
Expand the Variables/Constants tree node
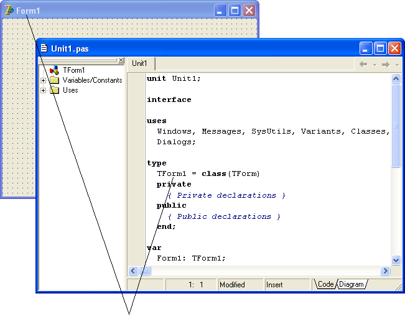[43, 80]
